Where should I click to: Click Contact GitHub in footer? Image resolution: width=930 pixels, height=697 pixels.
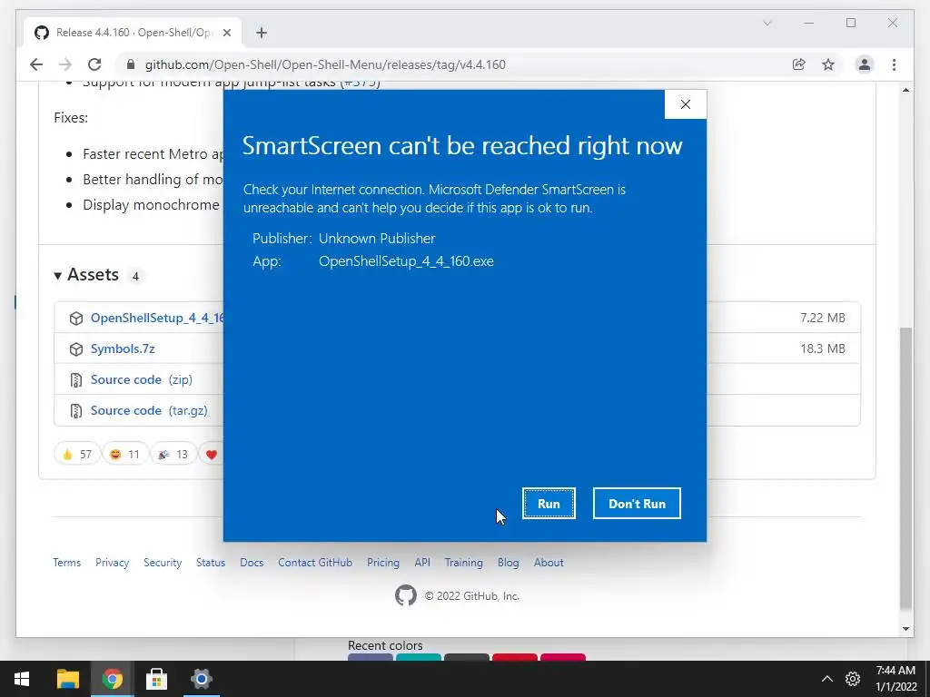tap(315, 563)
